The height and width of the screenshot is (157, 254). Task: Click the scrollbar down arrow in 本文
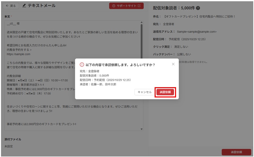pos(142,129)
